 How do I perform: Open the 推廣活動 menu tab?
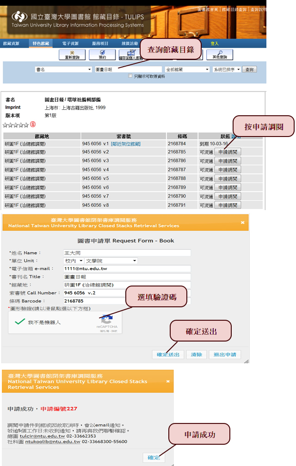(x=130, y=43)
